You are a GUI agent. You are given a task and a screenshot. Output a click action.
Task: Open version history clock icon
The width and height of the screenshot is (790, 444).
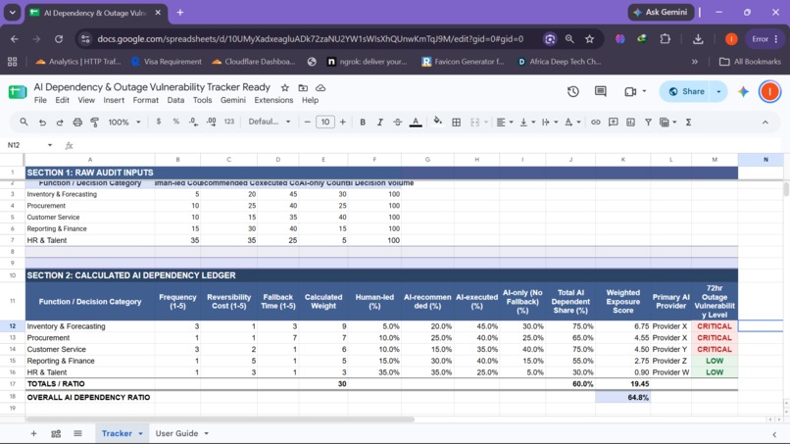tap(572, 92)
